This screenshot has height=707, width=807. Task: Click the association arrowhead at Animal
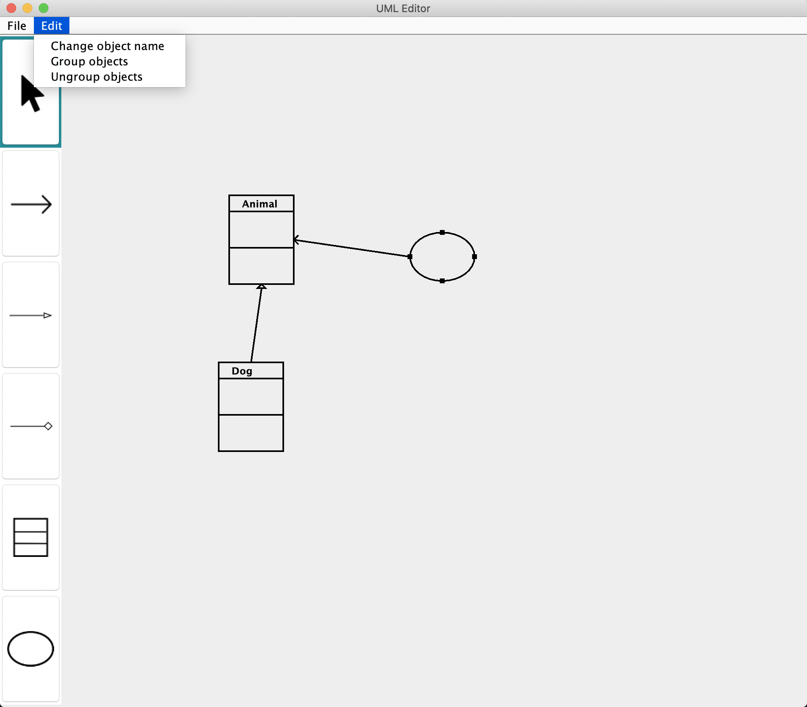[x=297, y=240]
